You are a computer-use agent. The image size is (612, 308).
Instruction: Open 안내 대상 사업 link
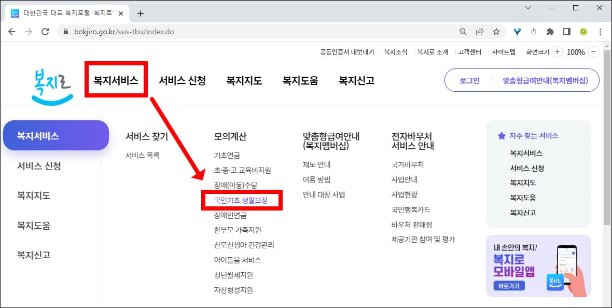tap(324, 194)
